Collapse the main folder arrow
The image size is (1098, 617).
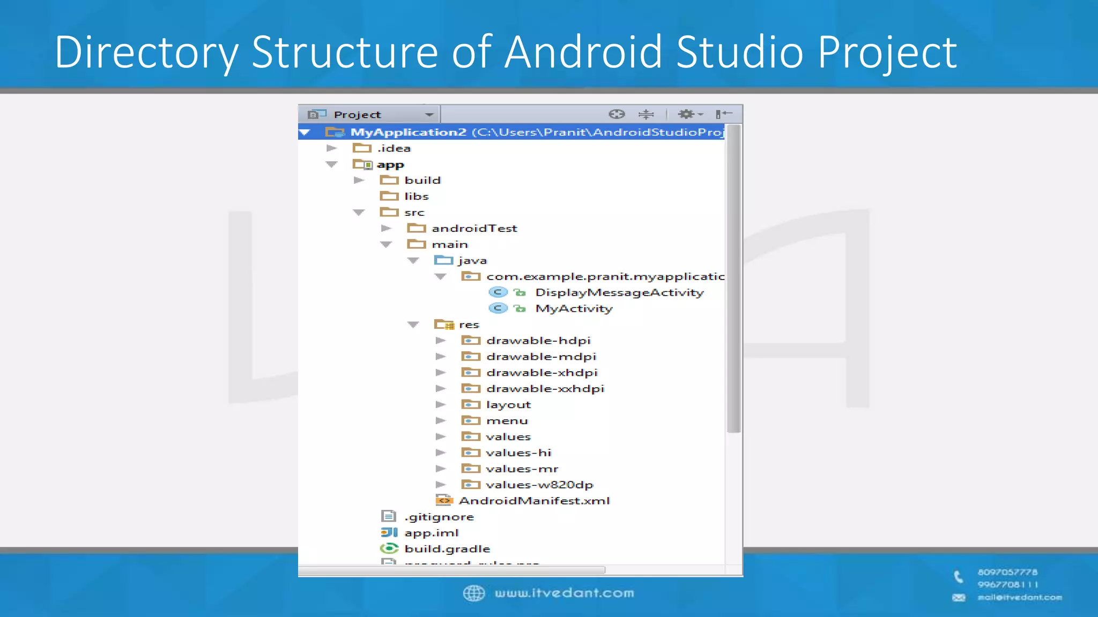coord(386,245)
